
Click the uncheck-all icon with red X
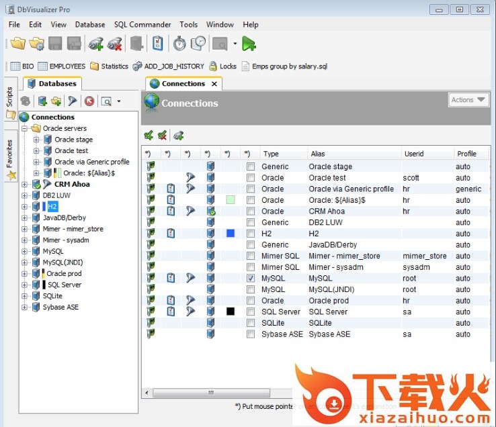pyautogui.click(x=163, y=136)
